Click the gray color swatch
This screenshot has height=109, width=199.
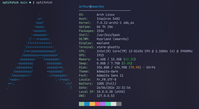(119, 104)
